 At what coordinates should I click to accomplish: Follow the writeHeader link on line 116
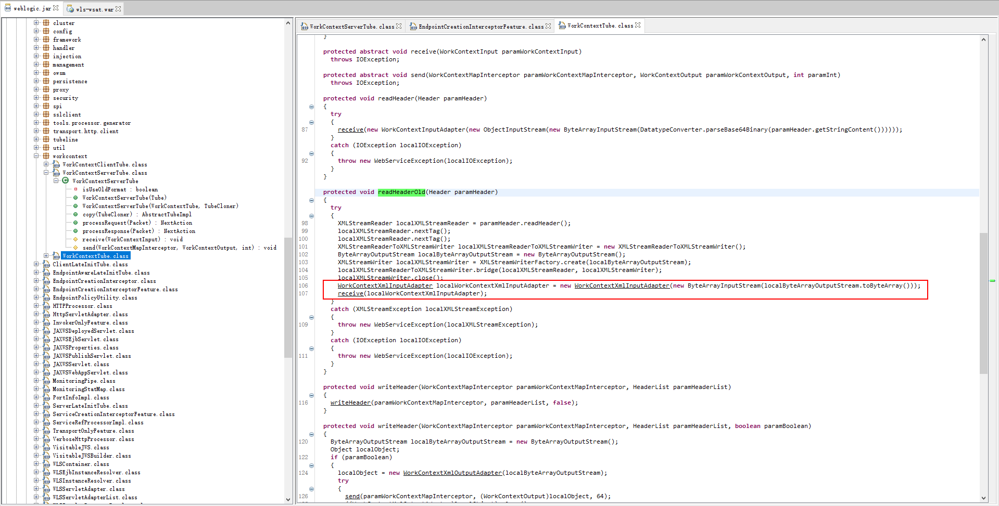(x=350, y=403)
